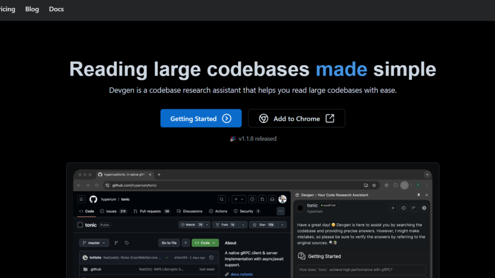This screenshot has width=495, height=278.
Task: Expand the arrow next to the Fork button
Action: 243,225
